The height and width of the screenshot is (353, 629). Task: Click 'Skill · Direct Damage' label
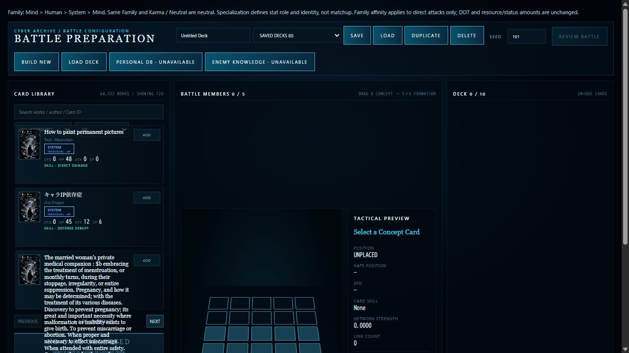pos(66,165)
